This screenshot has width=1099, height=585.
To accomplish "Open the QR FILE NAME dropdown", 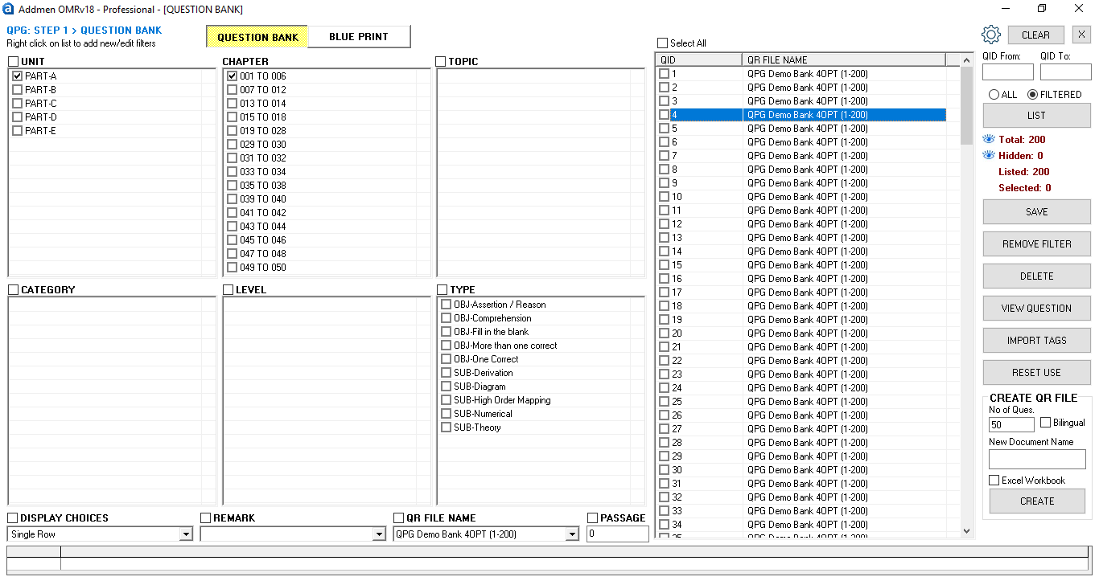I will click(572, 534).
